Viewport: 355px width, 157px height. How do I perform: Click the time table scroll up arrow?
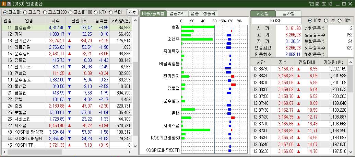point(351,63)
